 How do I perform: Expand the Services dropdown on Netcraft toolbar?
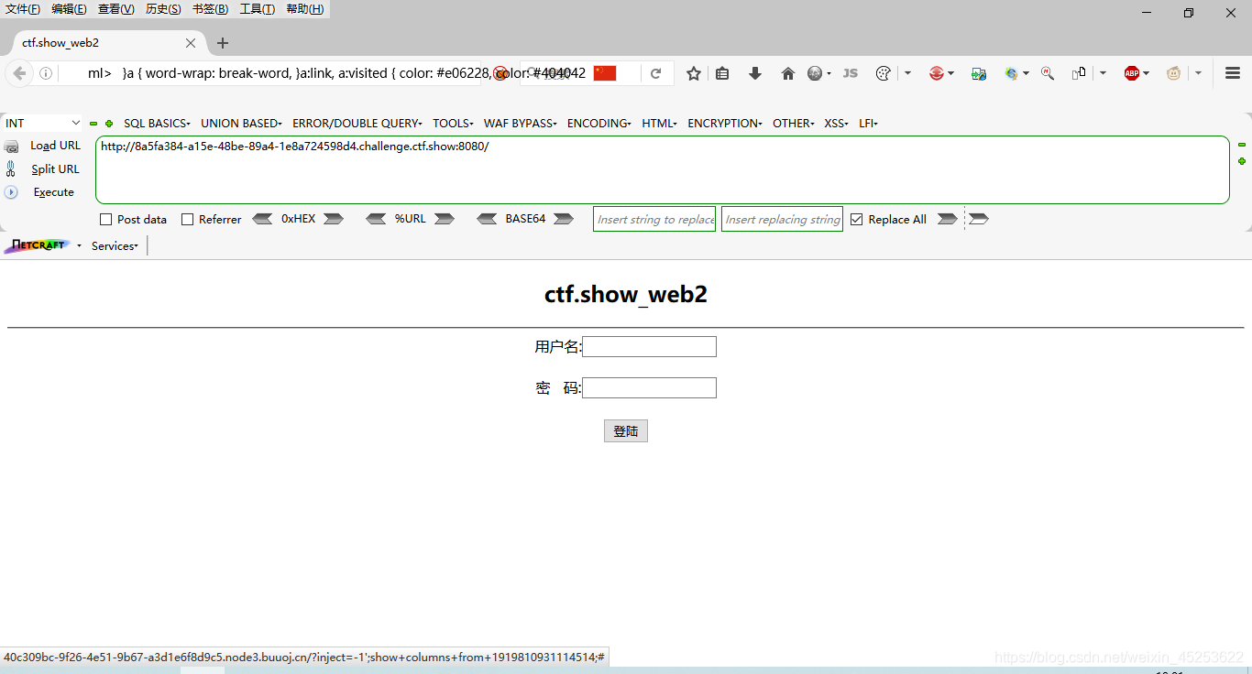tap(115, 245)
